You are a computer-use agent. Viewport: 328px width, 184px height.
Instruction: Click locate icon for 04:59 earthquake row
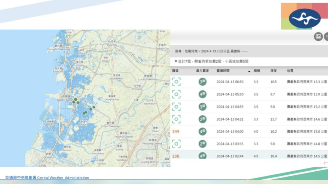point(176,107)
